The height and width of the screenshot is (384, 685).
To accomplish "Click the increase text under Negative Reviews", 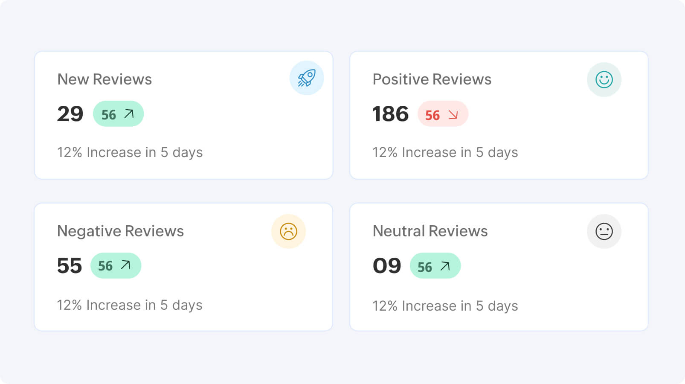I will 130,305.
